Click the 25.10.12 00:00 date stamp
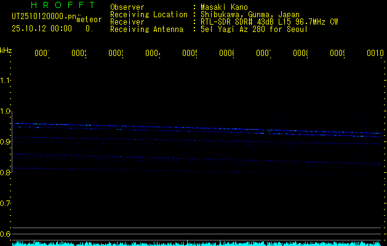Viewport: 387px width, 246px height. 42,28
